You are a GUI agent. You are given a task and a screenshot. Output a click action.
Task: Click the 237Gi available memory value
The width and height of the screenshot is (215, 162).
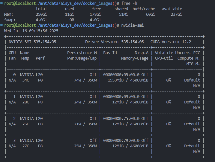pyautogui.click(x=176, y=14)
